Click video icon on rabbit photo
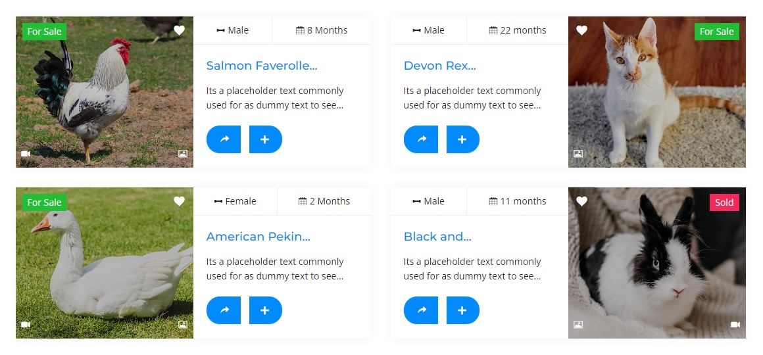The image size is (763, 355). click(x=735, y=325)
